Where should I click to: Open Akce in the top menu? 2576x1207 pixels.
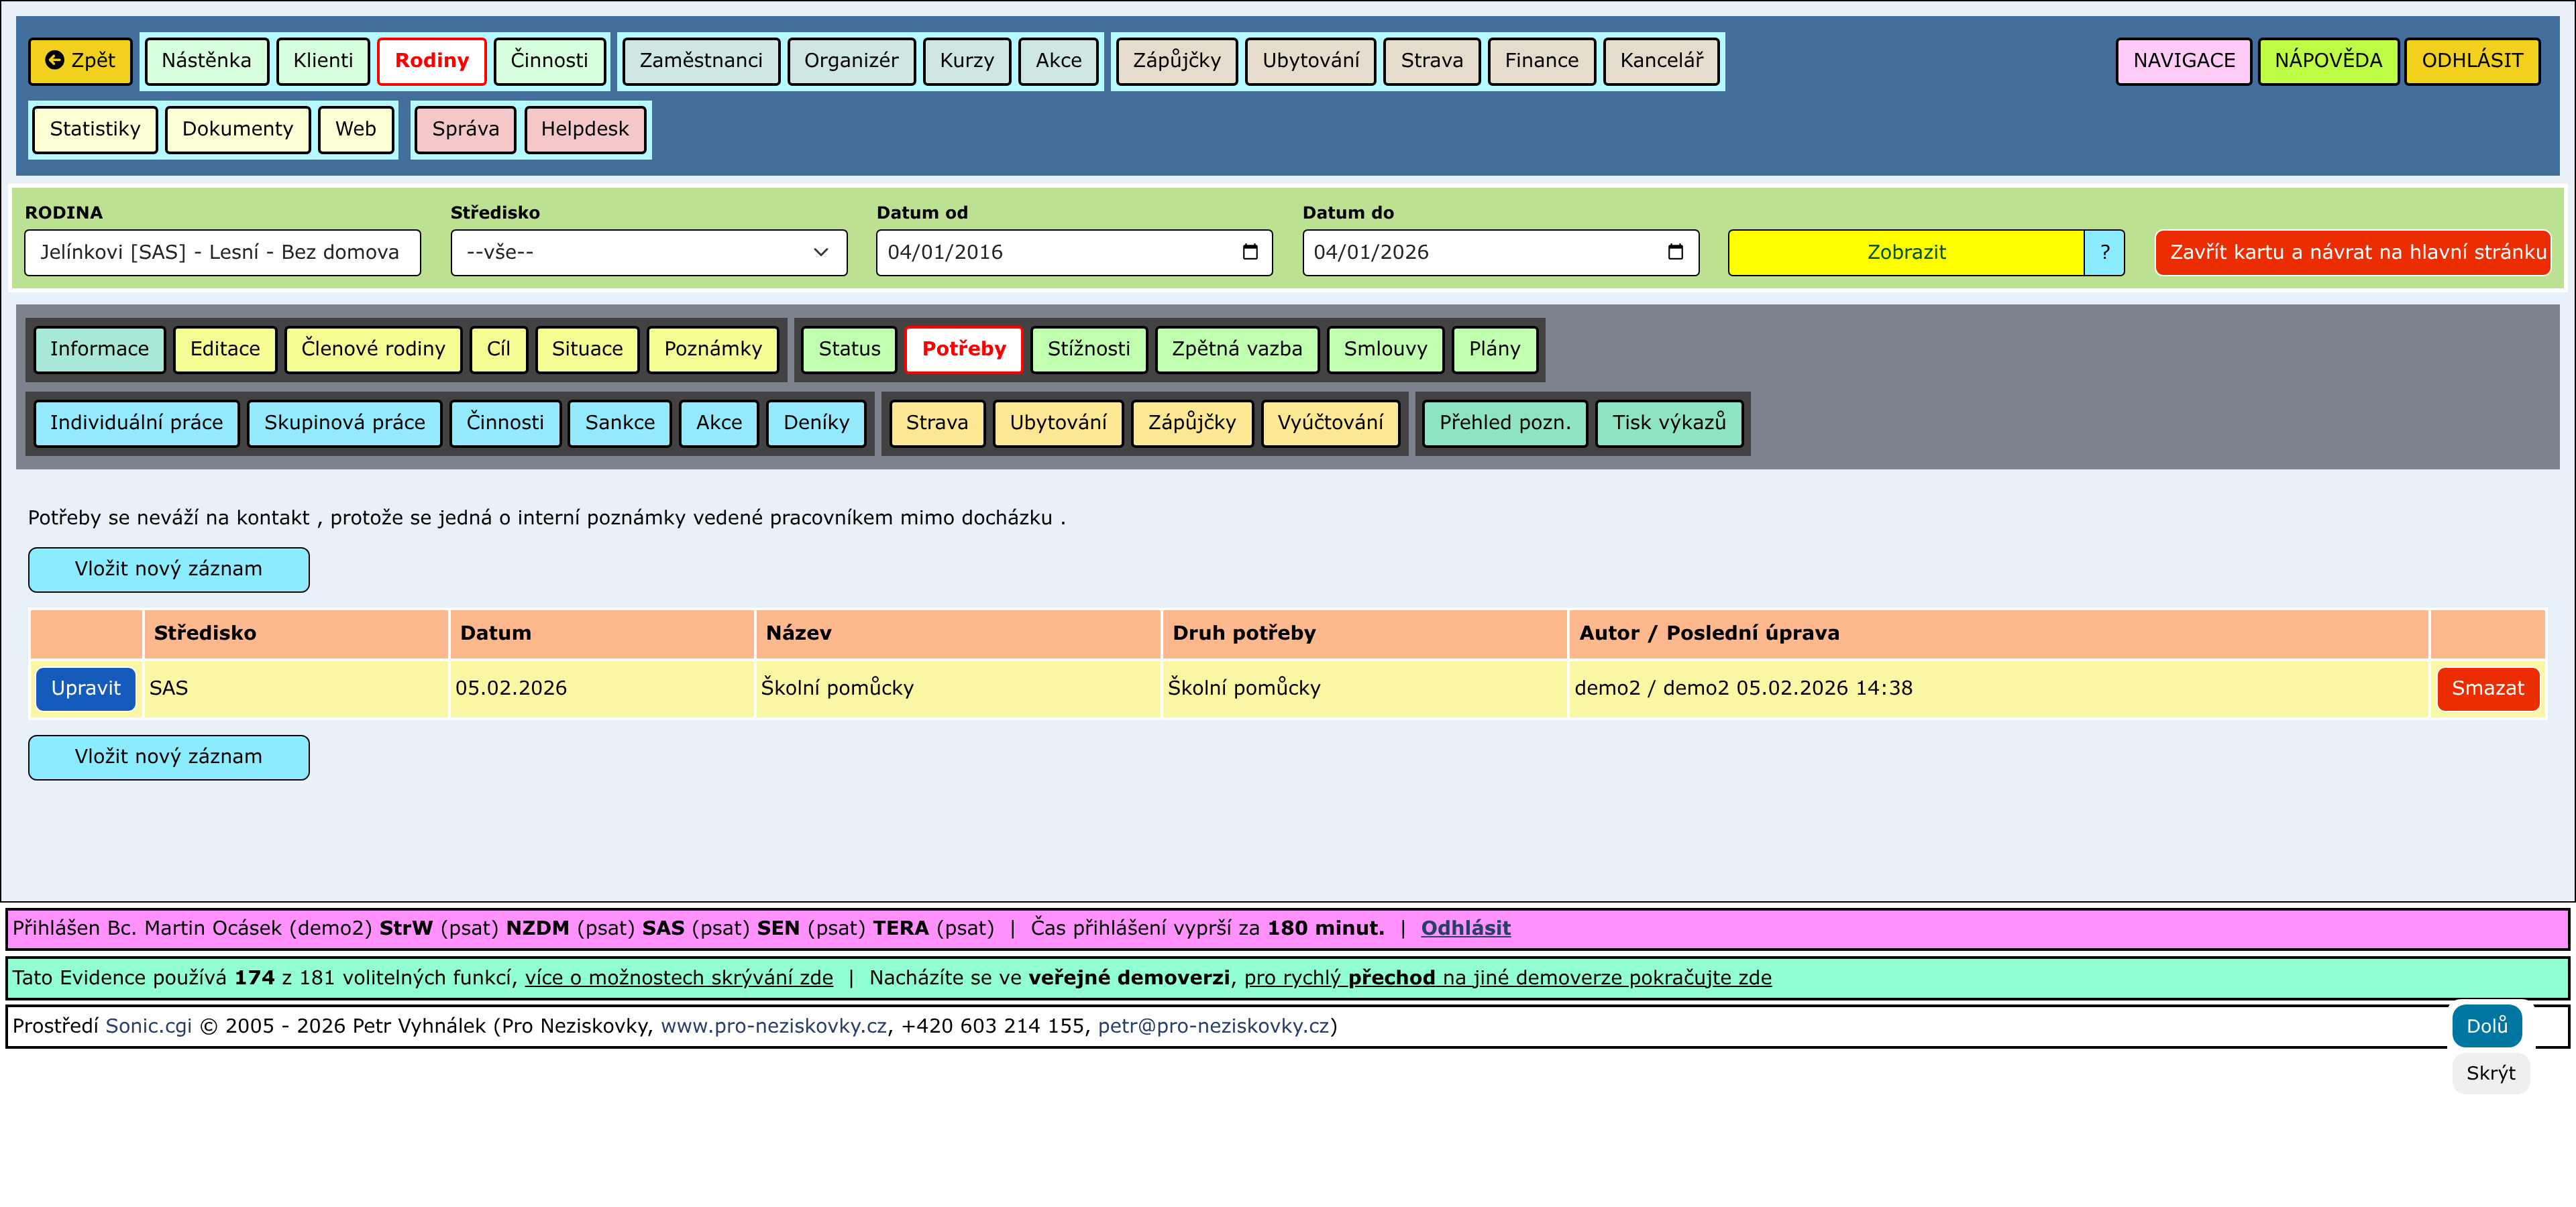1058,61
